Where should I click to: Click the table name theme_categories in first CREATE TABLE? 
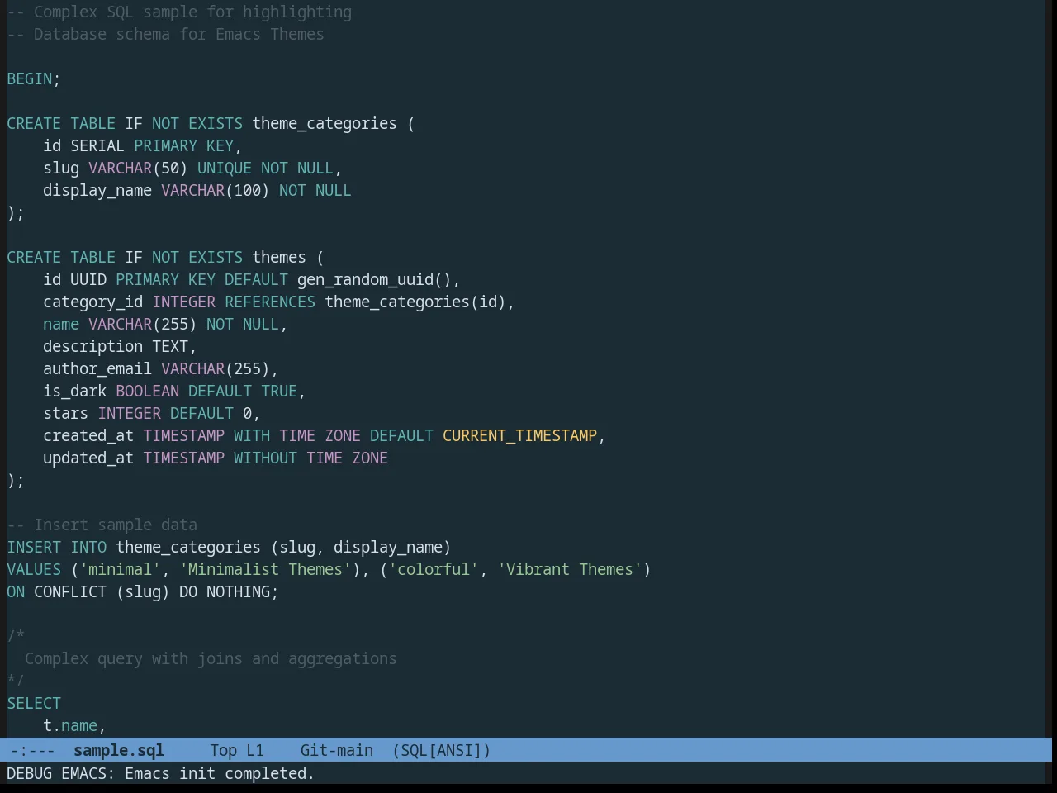click(x=325, y=123)
